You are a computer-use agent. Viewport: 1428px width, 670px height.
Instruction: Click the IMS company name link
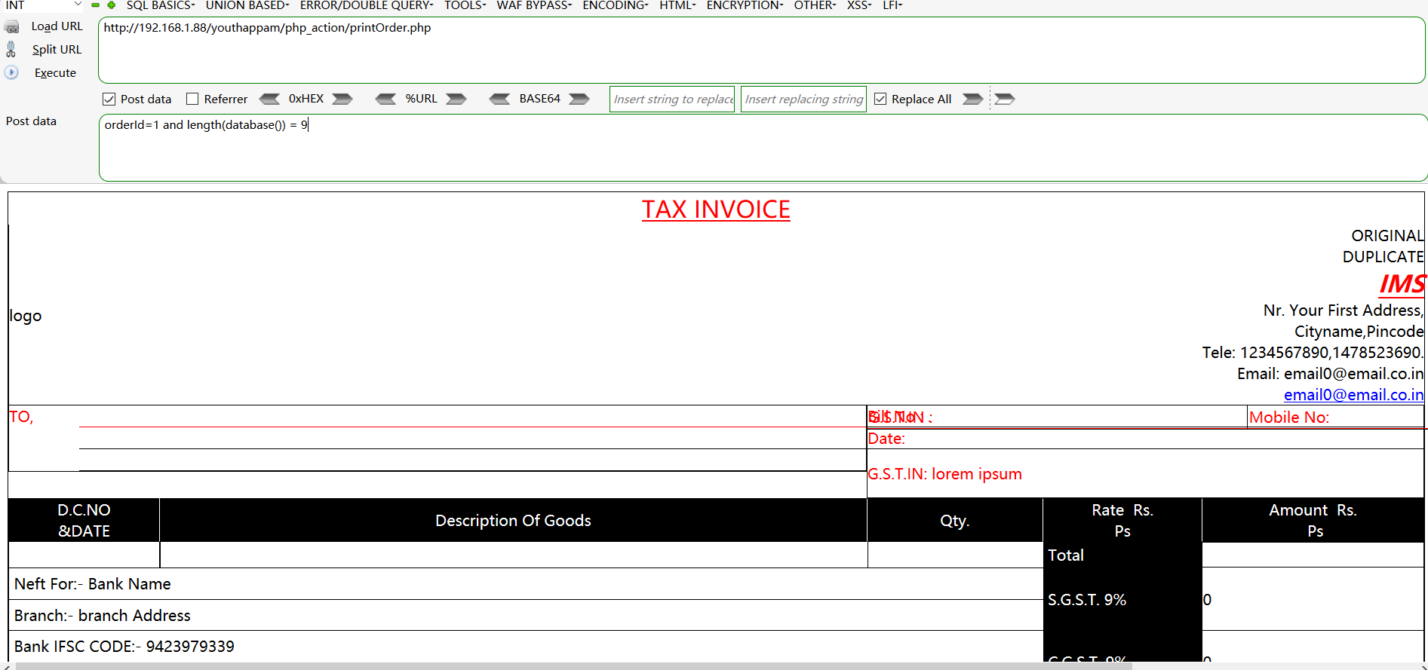coord(1402,284)
